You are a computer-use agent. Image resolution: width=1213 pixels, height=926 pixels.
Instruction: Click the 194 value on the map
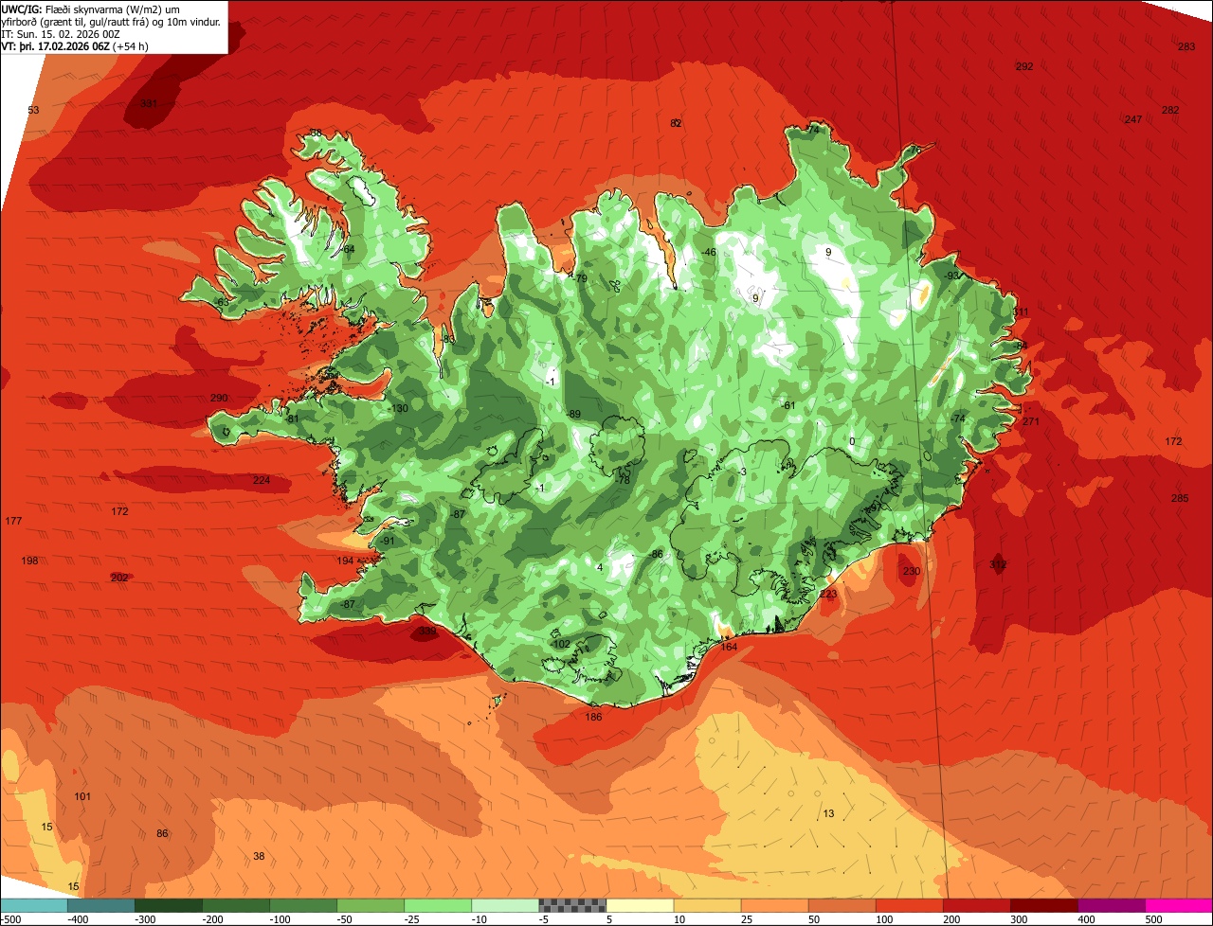(x=345, y=561)
